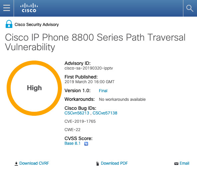197x169 pixels.
Task: Open the hamburger navigation menu
Action: click(x=7, y=8)
